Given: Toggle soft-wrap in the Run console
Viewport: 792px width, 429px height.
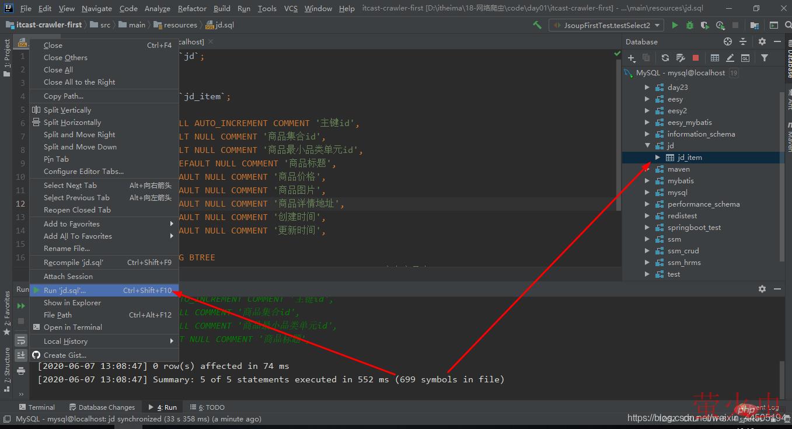Looking at the screenshot, I should coord(21,340).
